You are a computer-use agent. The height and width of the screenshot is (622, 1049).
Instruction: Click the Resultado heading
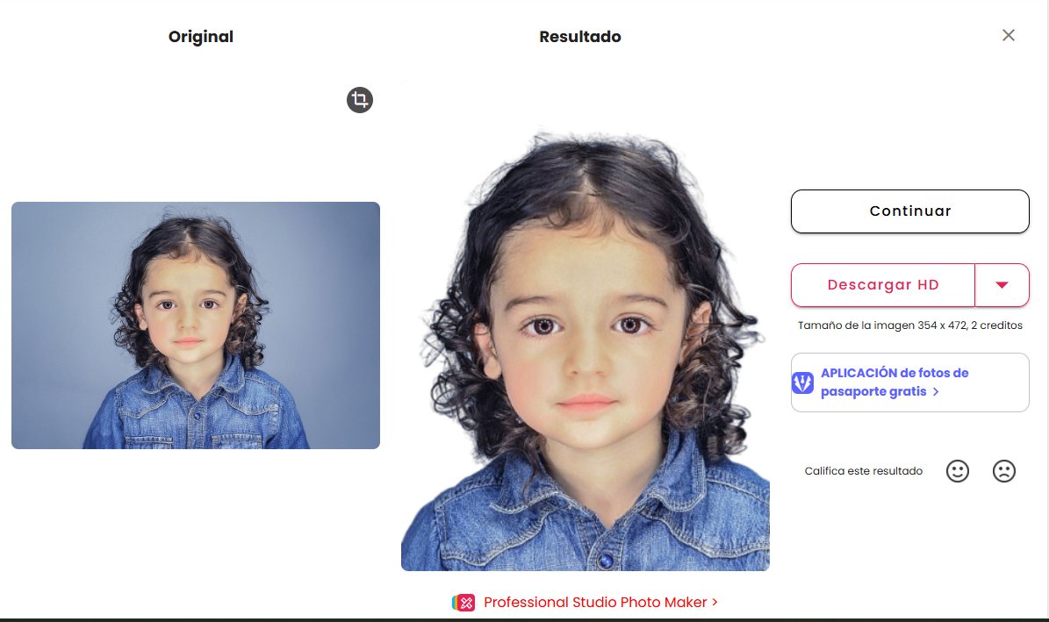coord(580,37)
